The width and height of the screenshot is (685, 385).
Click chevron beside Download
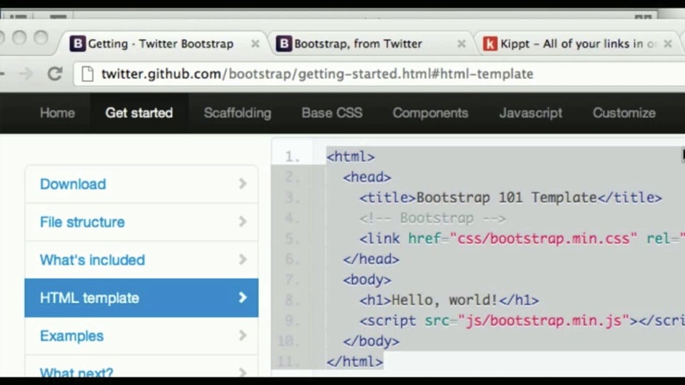coord(243,184)
